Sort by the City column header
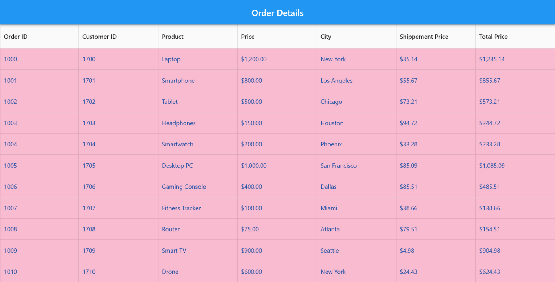Screen dimensions: 555x282 pyautogui.click(x=326, y=37)
